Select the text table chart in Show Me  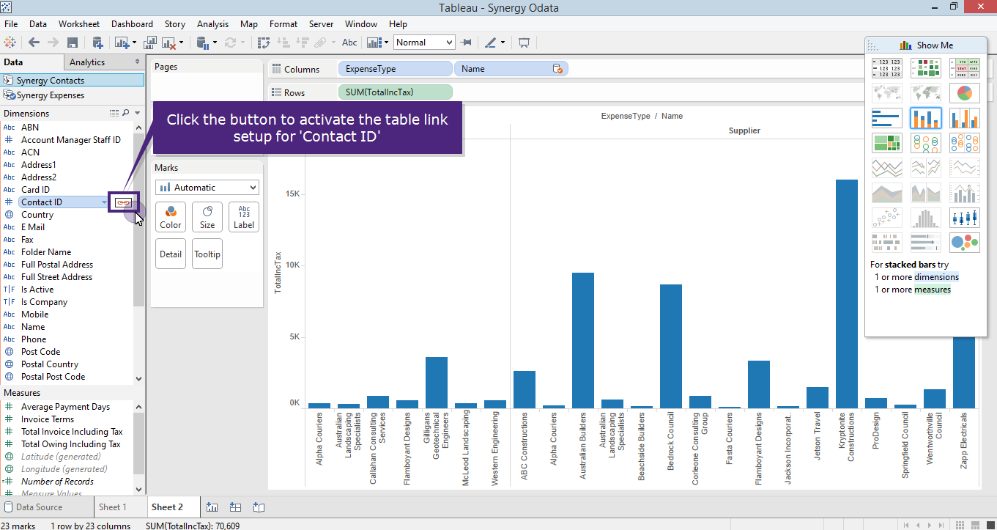(886, 70)
